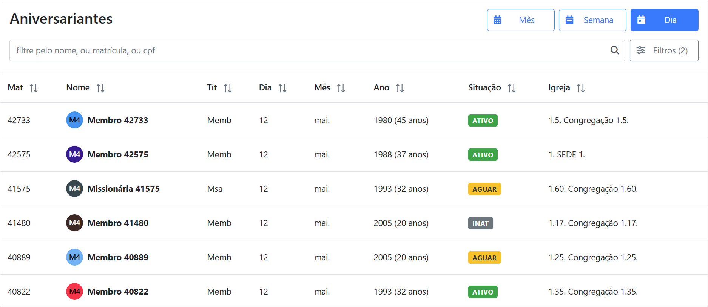Viewport: 708px width, 307px height.
Task: Switch to Semana view
Action: point(592,20)
